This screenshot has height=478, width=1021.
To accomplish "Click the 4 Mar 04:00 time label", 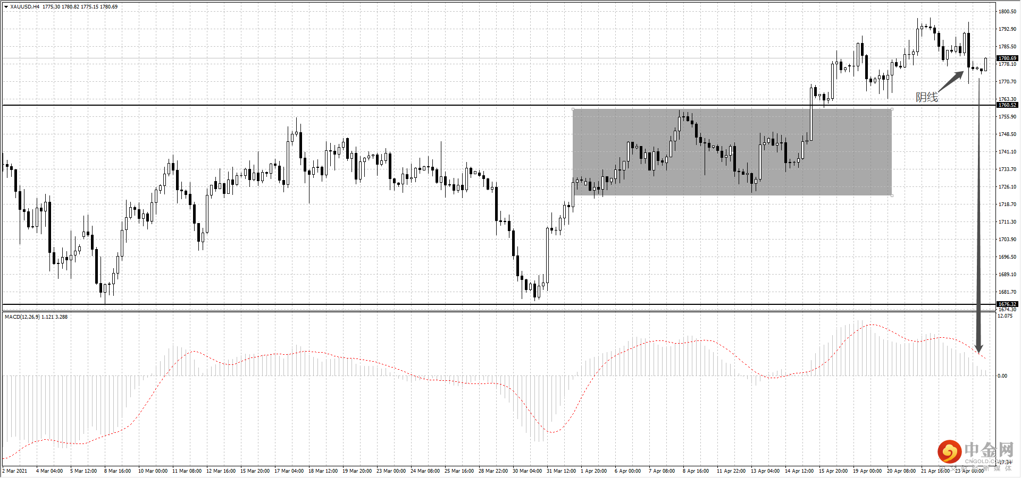I will [49, 471].
